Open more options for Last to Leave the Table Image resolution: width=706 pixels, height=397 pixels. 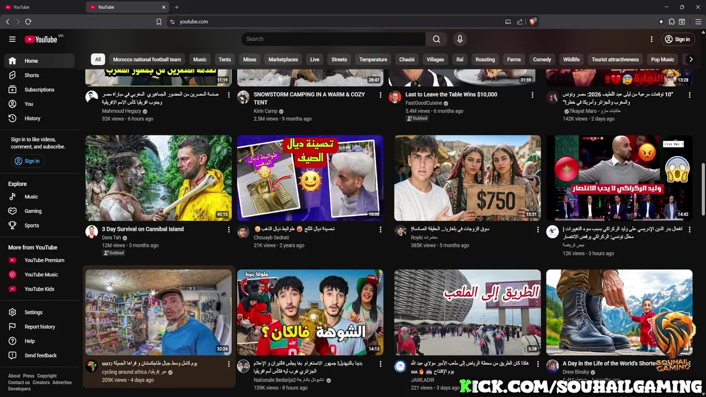[x=532, y=95]
